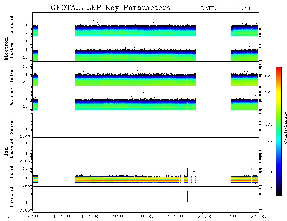
Task: Click the Ion group axis label
Action: 6,151
